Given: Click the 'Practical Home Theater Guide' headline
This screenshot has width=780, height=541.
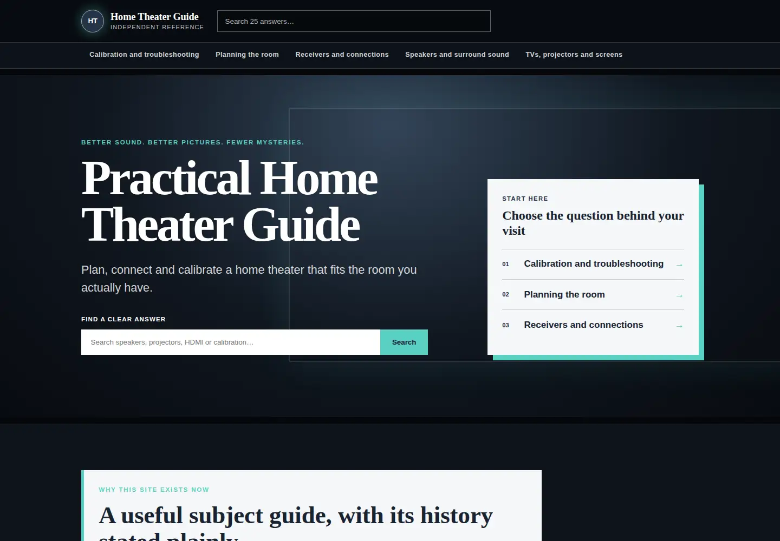Looking at the screenshot, I should click(x=230, y=201).
